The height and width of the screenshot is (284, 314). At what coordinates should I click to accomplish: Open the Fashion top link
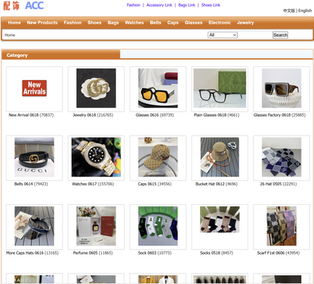134,5
